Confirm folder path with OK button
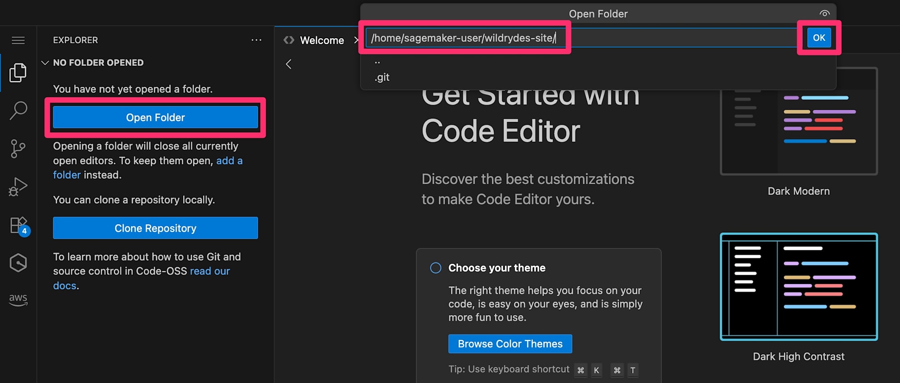The height and width of the screenshot is (383, 900). coord(819,38)
